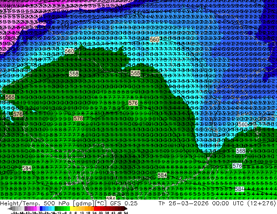Click the '24' legend value under the red swatch
Screen dimensions: 277x214
tap(94, 213)
